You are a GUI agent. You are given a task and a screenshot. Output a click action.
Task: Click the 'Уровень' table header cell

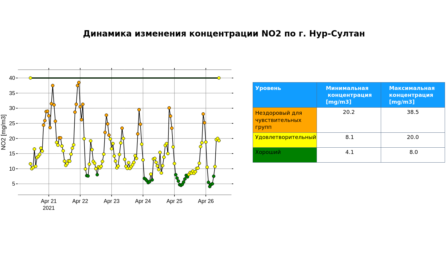coord(285,95)
